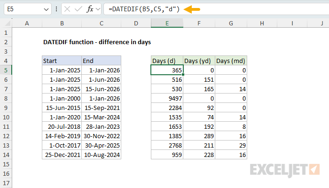Select row 14 header
Viewport: 329px width, 188px height.
pyautogui.click(x=6, y=155)
